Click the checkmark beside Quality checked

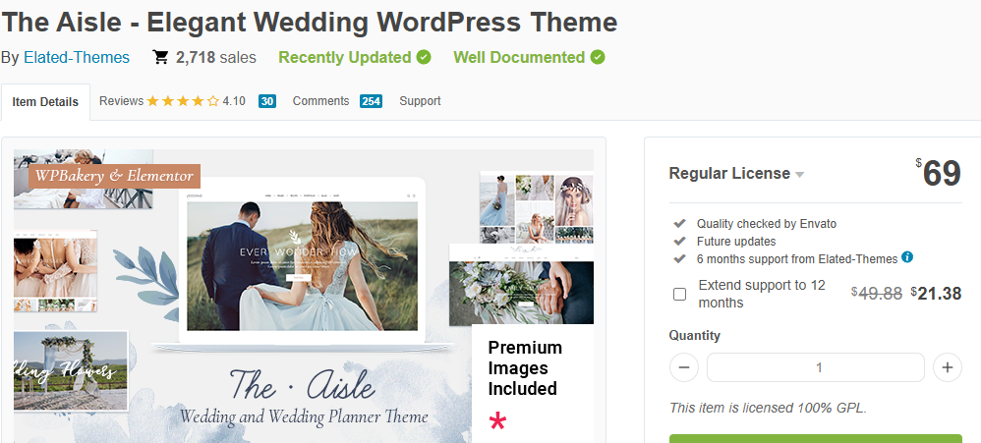tap(679, 223)
